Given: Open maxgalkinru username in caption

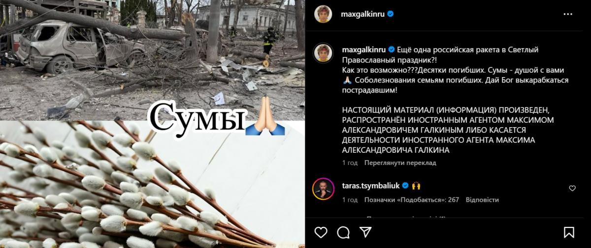Looking at the screenshot, I should pos(364,50).
